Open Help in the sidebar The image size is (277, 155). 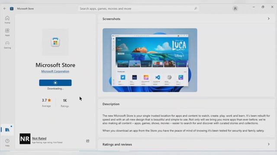click(x=7, y=143)
